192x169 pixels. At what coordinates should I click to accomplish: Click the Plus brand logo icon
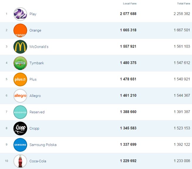click(20, 79)
